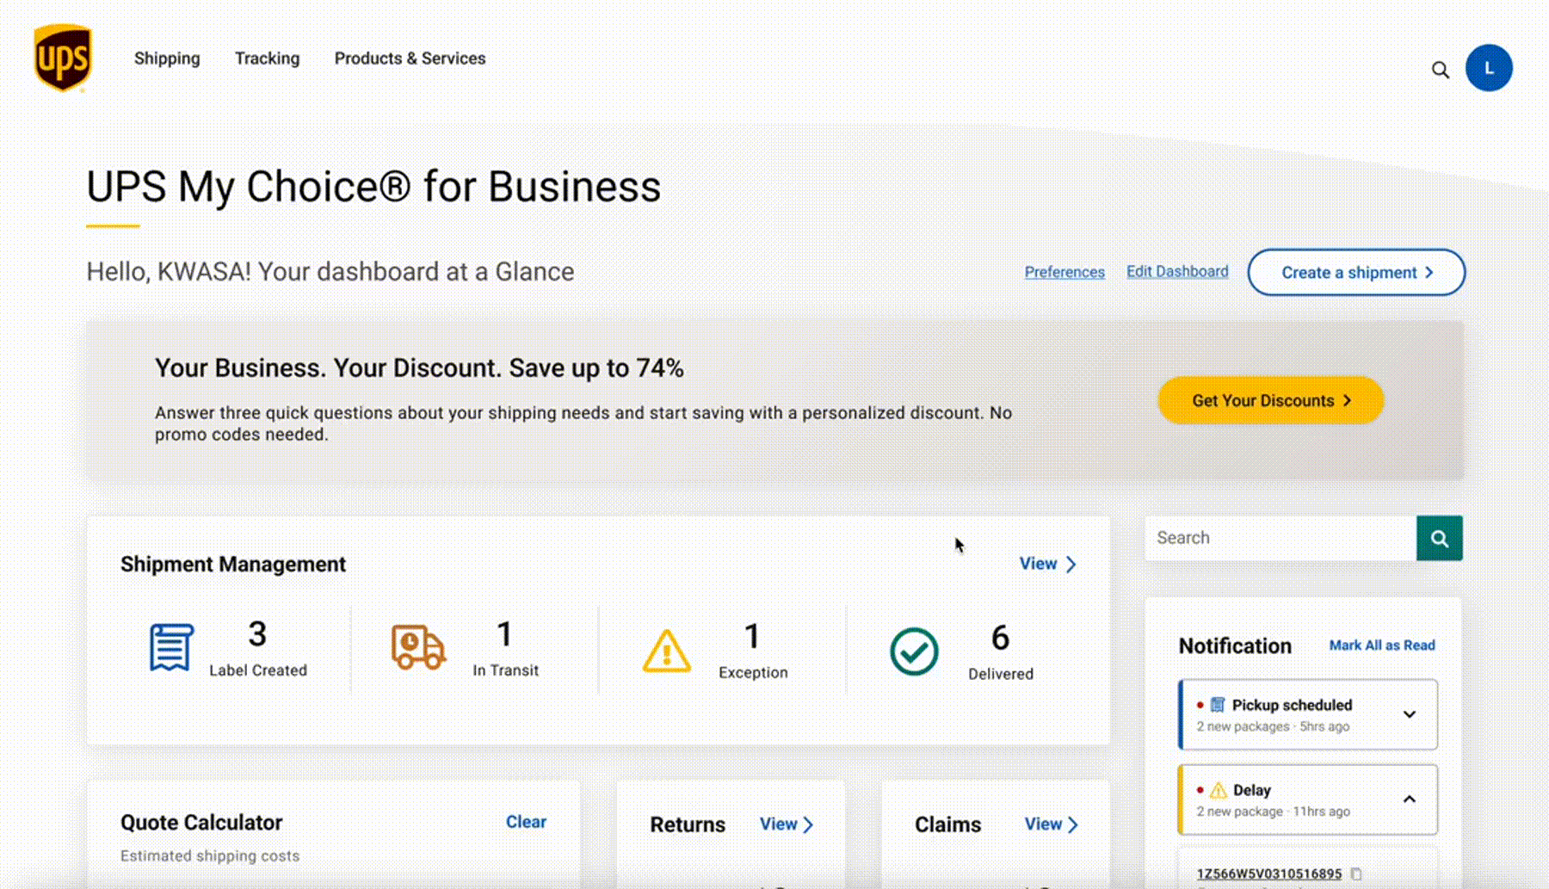Click View in the Claims card
This screenshot has width=1549, height=889.
[1051, 824]
